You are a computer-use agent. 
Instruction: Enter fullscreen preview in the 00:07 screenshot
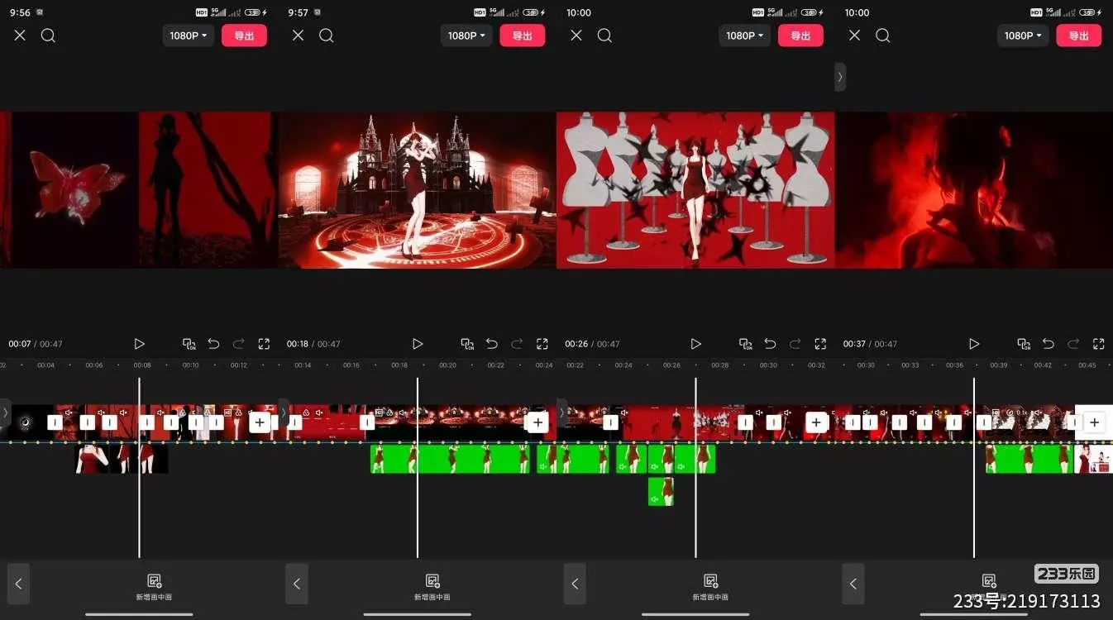coord(264,344)
